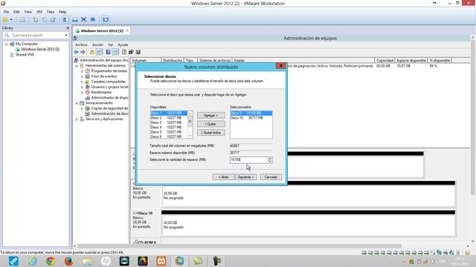Open Firefox from the taskbar
Viewport: 476px width, 267px height.
[69, 261]
